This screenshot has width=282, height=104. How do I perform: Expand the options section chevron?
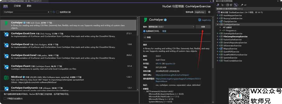pyautogui.click(x=145, y=37)
